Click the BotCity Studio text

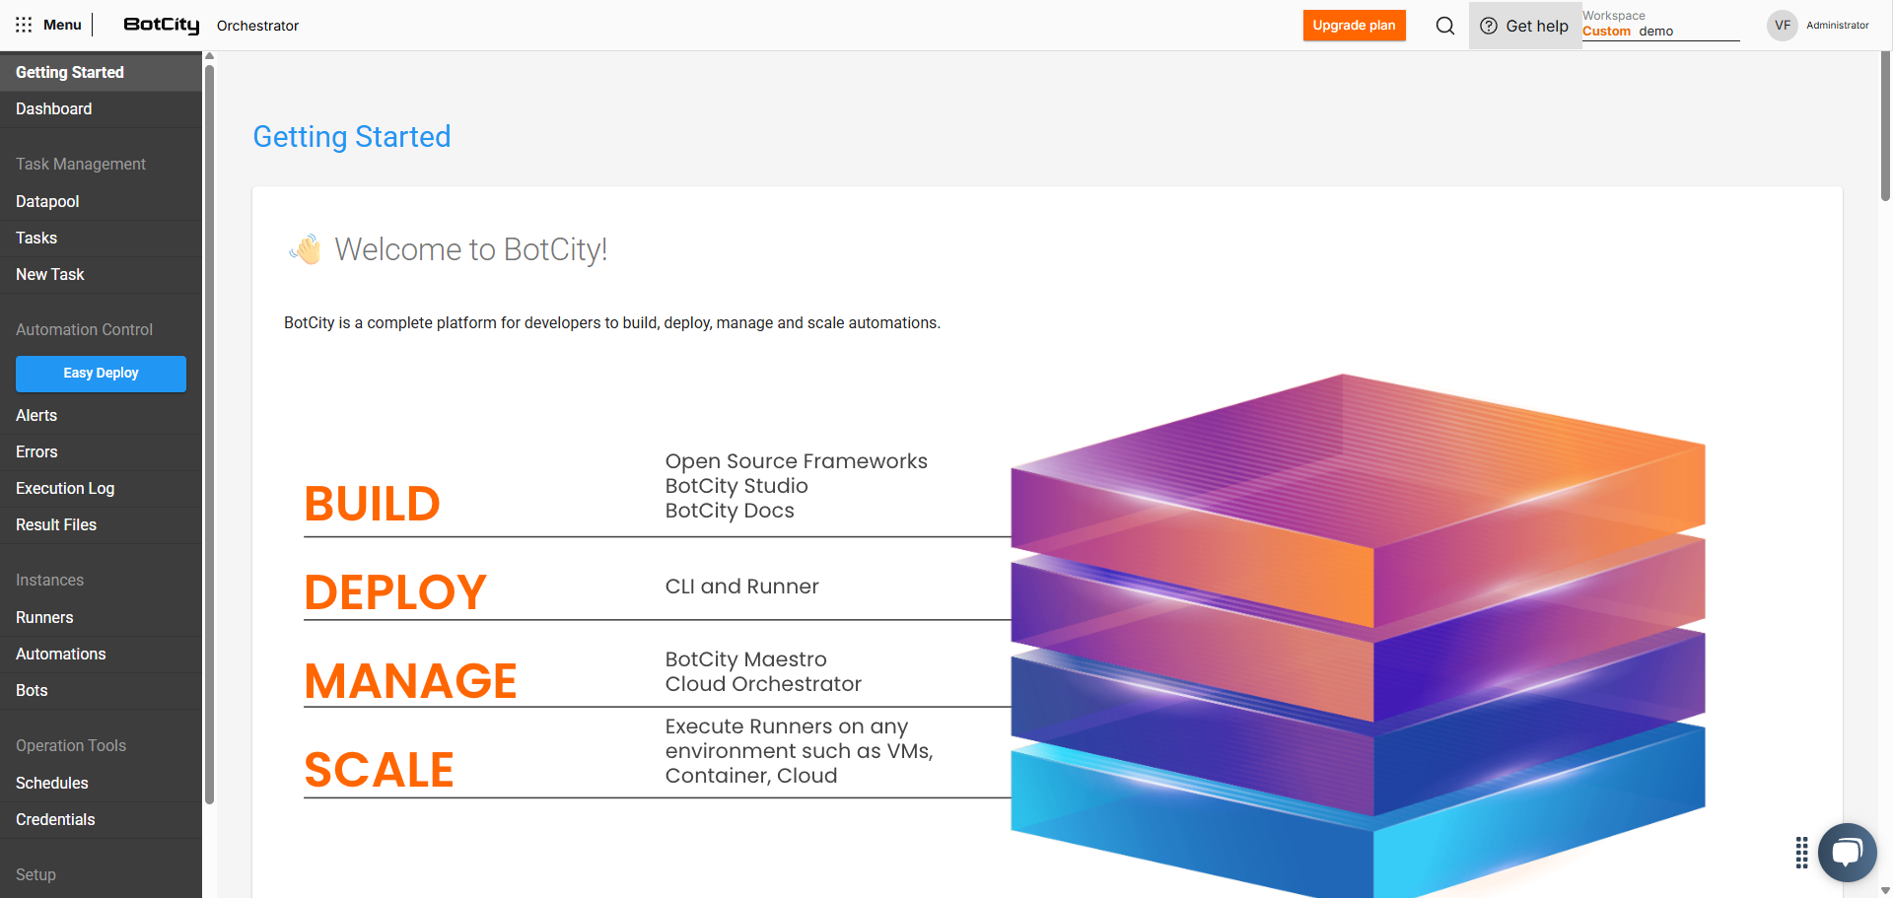point(736,486)
